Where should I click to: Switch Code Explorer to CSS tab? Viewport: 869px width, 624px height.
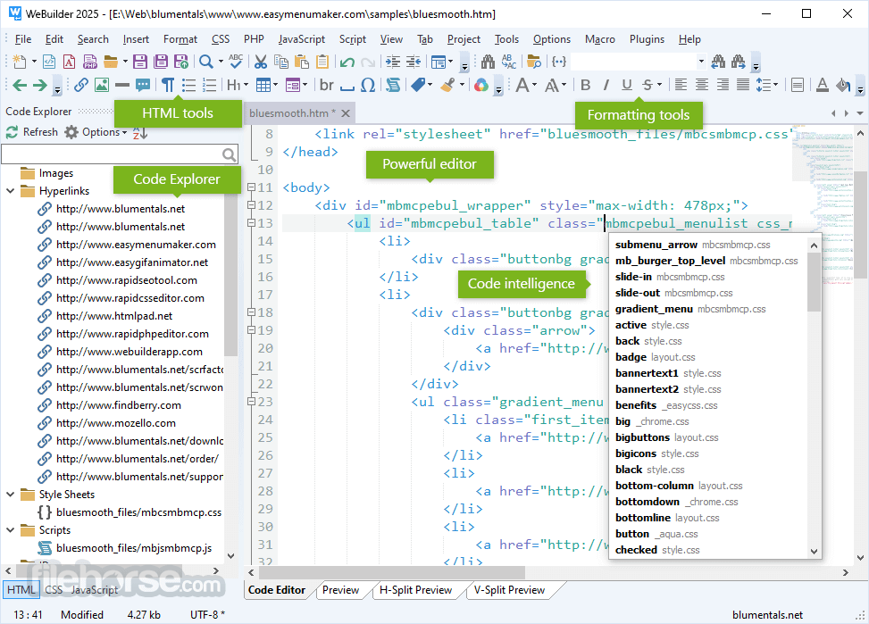pos(54,590)
